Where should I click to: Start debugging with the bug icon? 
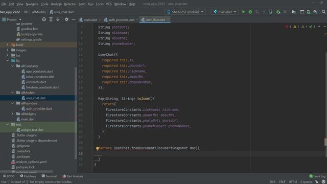(x=250, y=12)
